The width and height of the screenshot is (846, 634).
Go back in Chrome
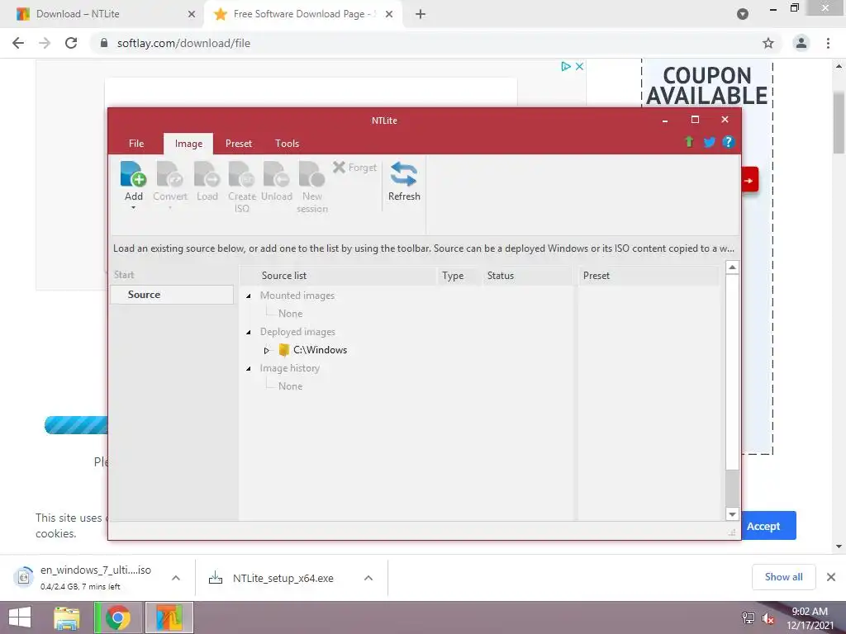click(18, 43)
